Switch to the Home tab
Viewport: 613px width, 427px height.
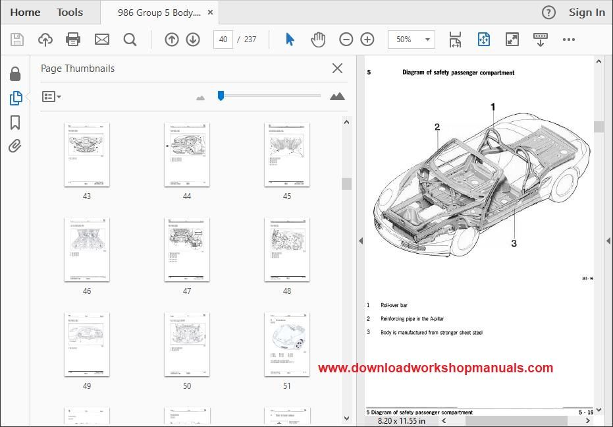click(25, 13)
